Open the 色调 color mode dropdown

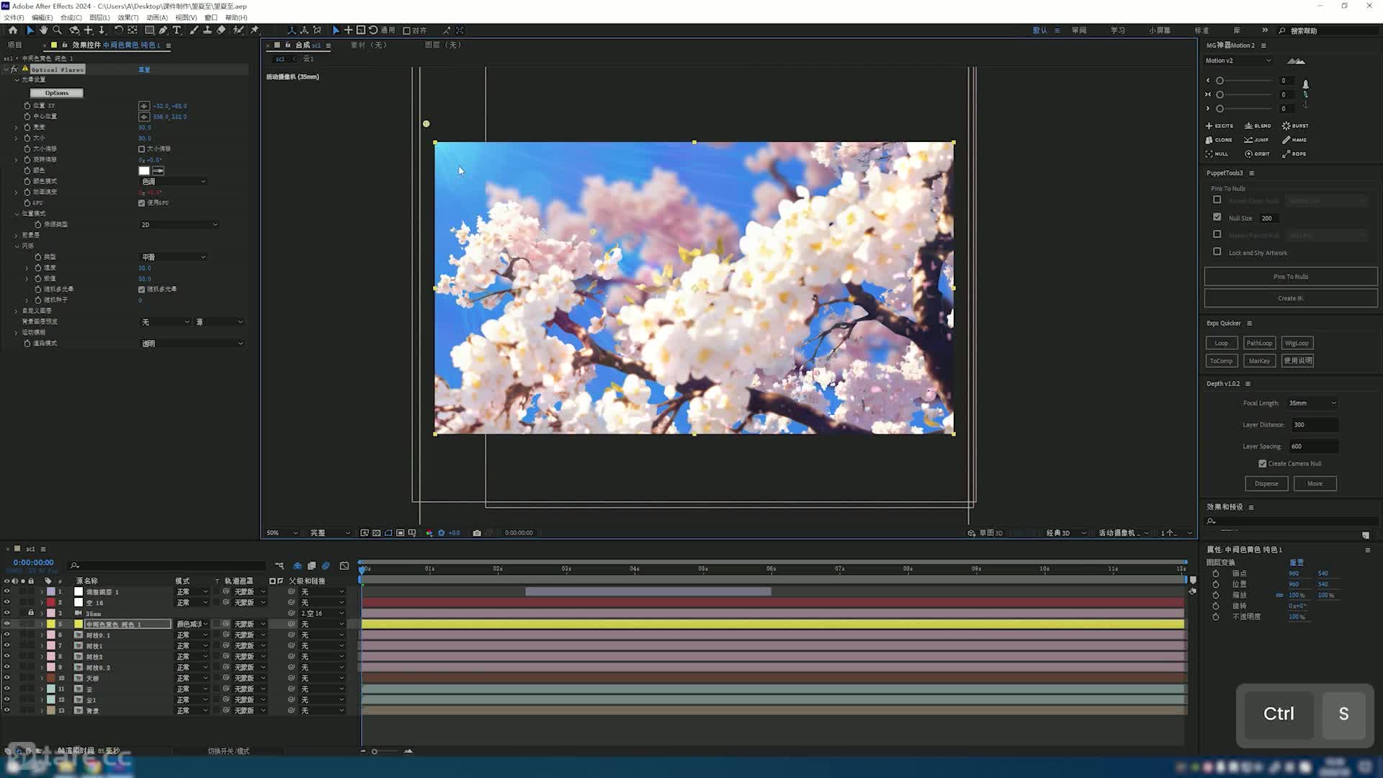[173, 182]
